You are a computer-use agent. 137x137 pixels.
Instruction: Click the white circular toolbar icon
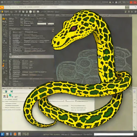[x=38, y=12]
